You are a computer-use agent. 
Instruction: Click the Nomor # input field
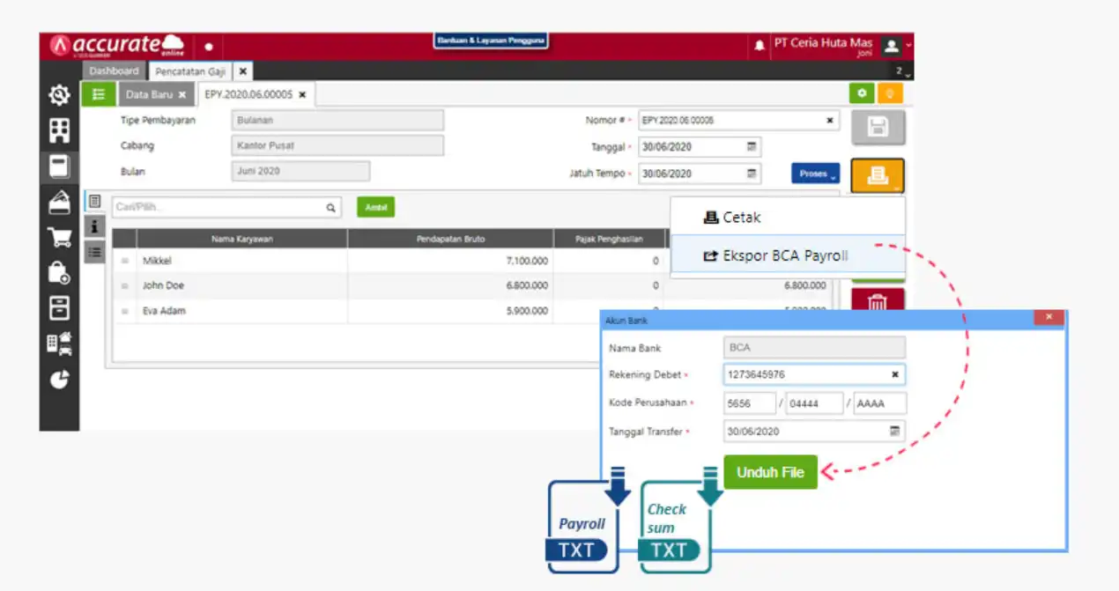(738, 121)
